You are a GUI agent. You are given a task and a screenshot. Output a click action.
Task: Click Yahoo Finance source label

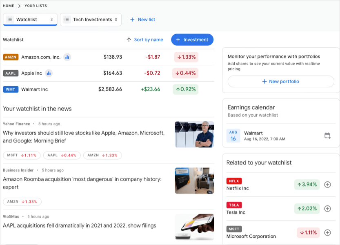(x=16, y=124)
